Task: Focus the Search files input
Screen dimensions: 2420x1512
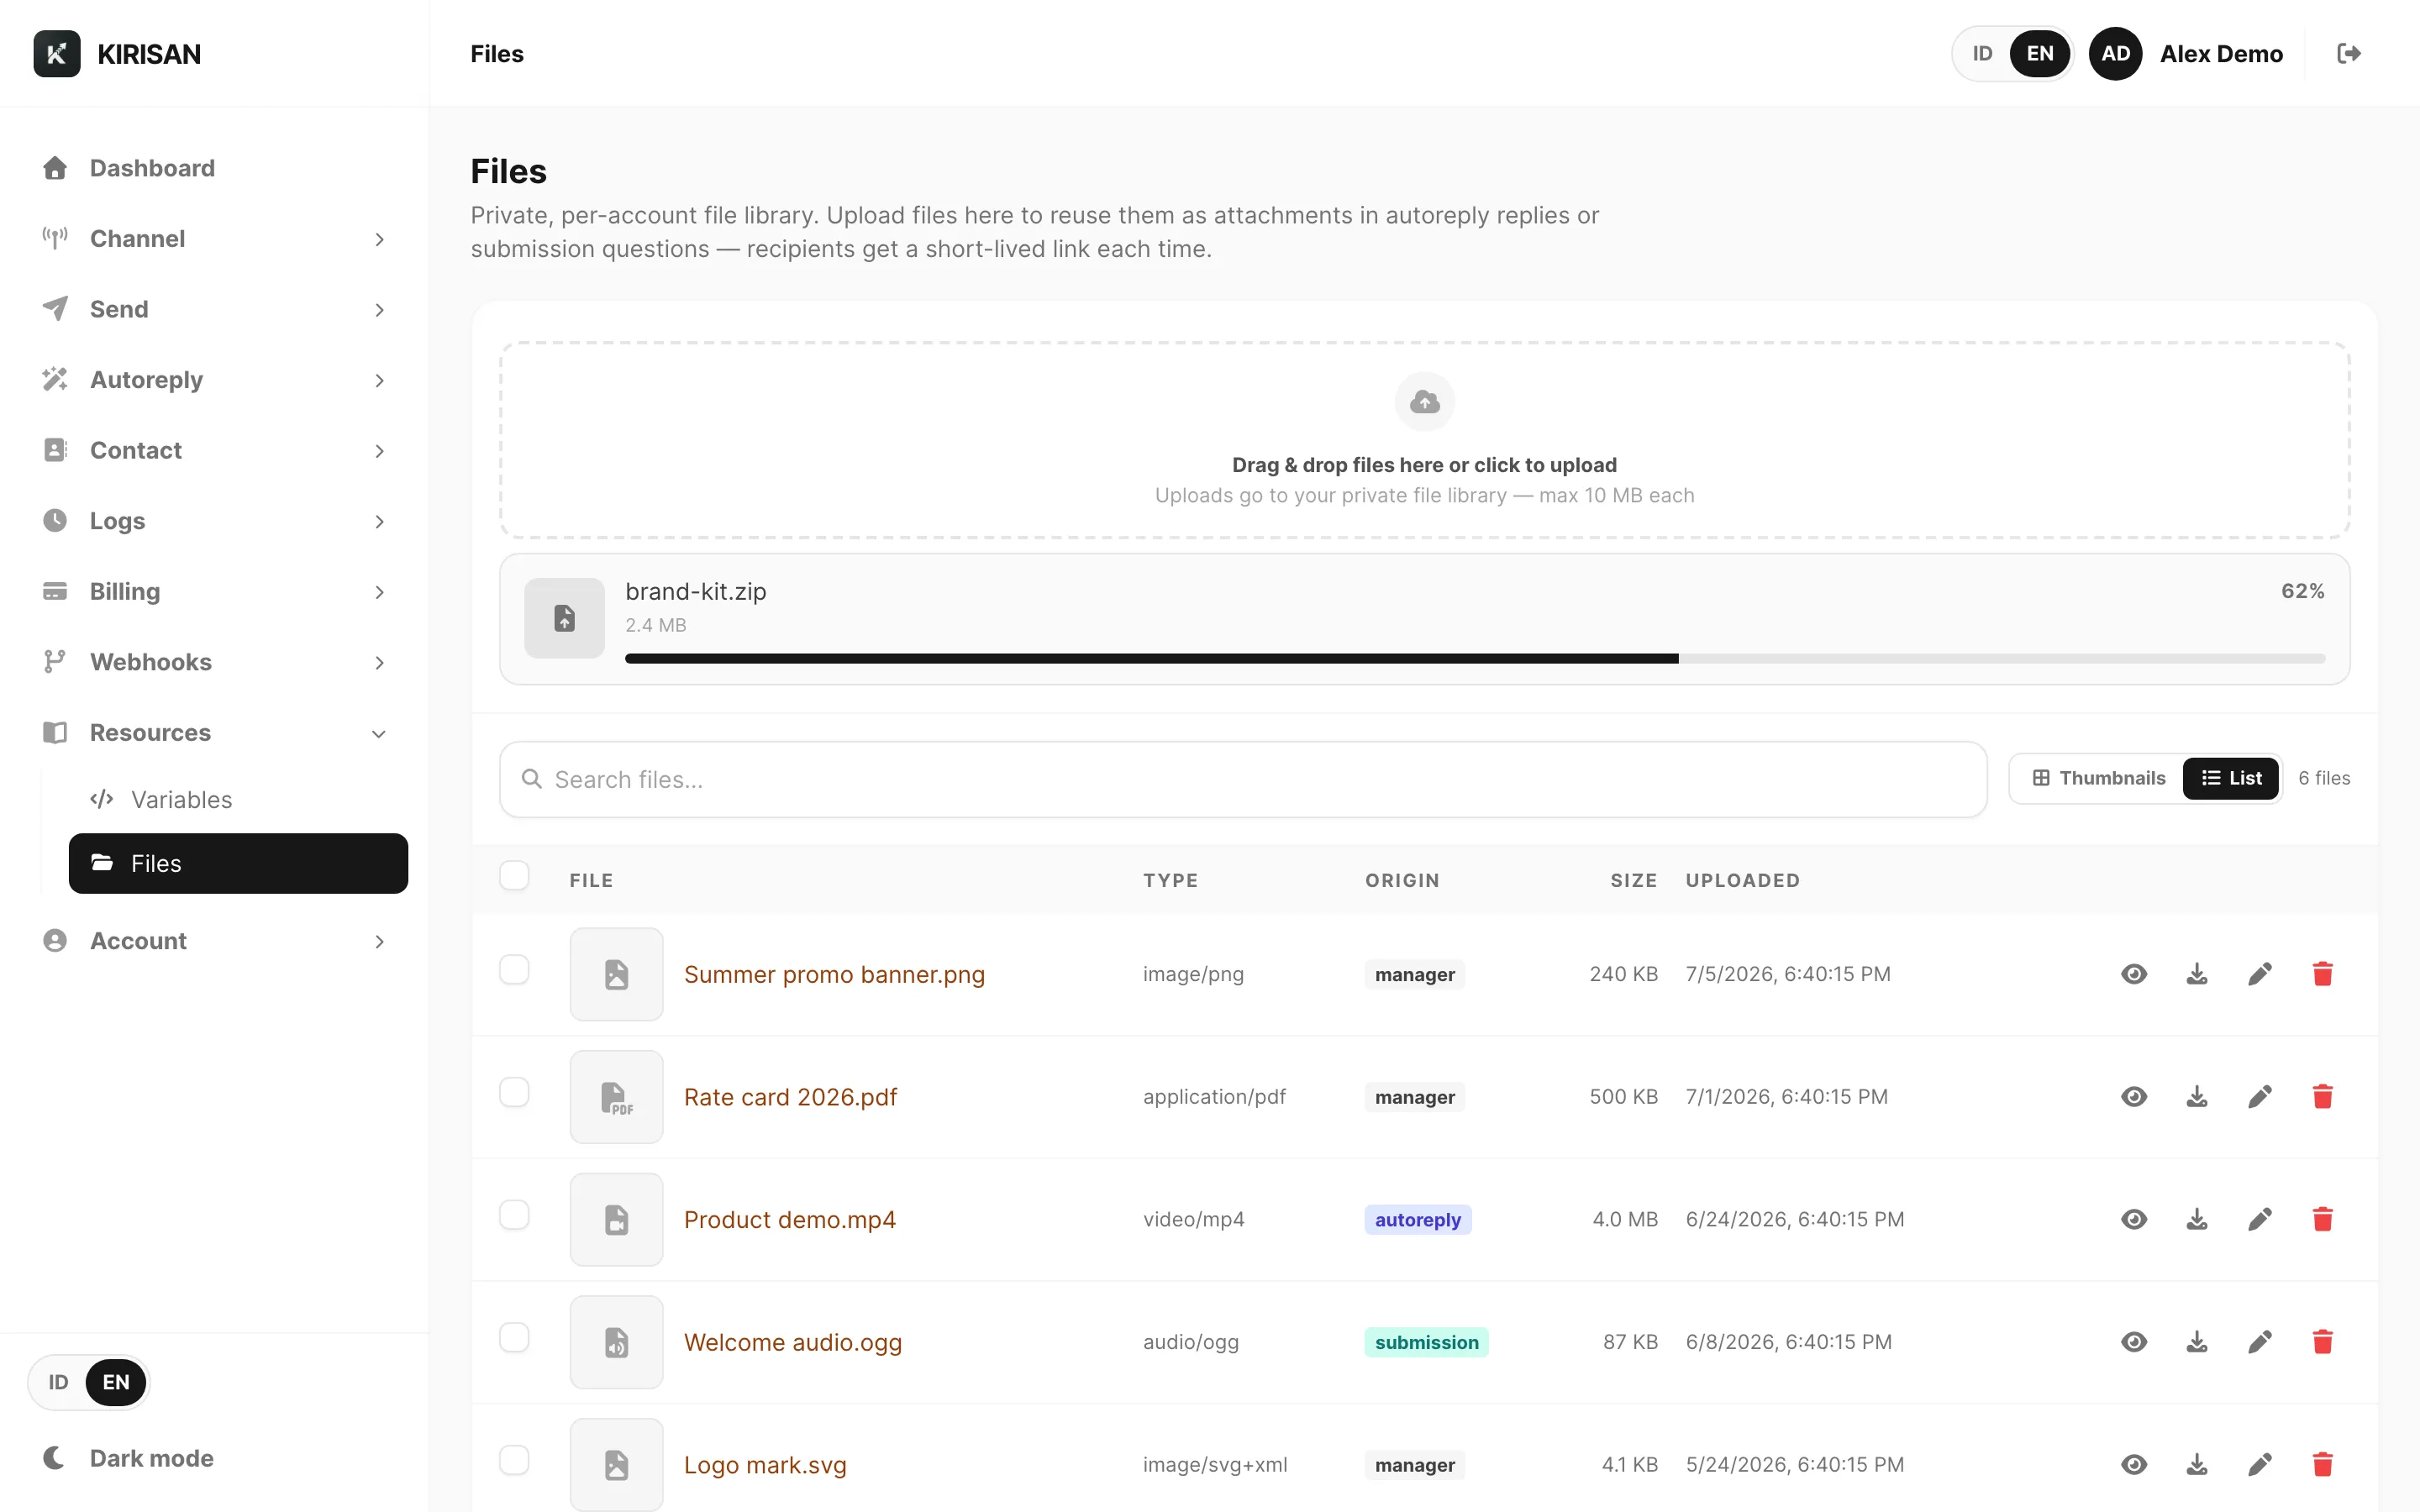Action: point(1243,779)
